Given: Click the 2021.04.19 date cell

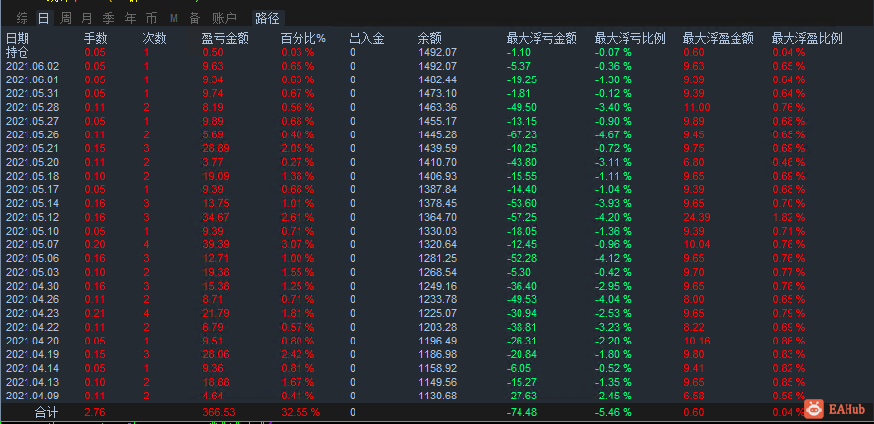Looking at the screenshot, I should click(31, 355).
